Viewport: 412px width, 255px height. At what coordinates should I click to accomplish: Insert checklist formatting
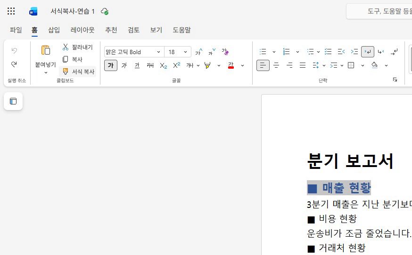(x=328, y=52)
